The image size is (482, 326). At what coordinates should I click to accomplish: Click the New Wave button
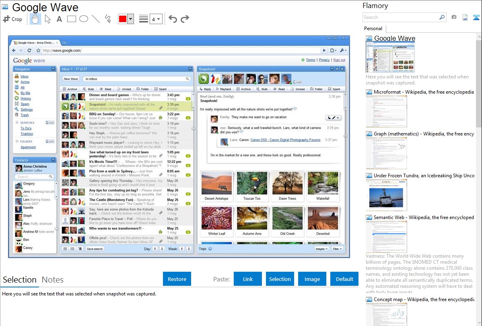tap(71, 79)
